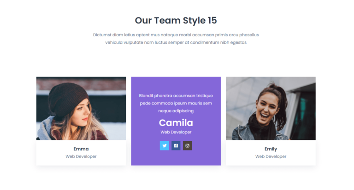Open Camila's Facebook profile icon

point(176,145)
